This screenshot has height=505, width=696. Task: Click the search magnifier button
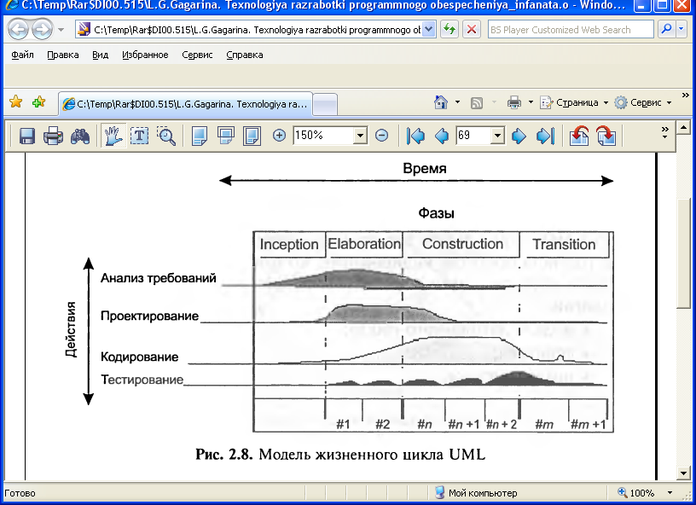click(667, 29)
